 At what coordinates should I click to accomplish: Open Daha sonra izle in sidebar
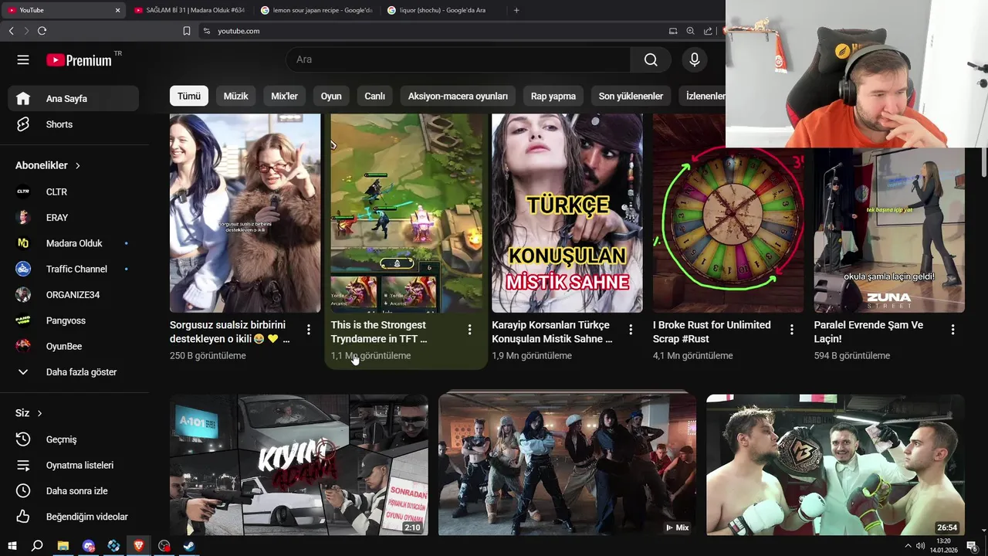[73, 490]
